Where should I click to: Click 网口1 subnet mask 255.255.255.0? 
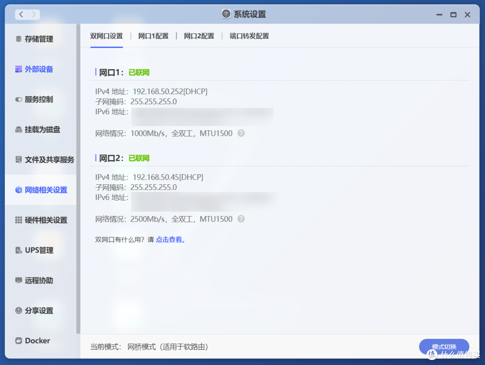(154, 102)
